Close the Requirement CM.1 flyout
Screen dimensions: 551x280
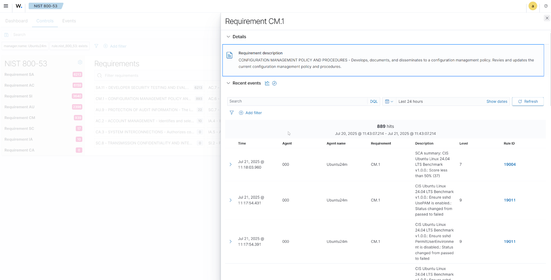(547, 18)
